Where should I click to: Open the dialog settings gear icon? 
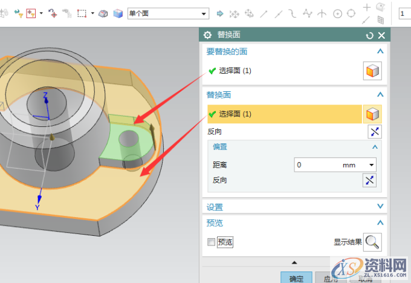coord(208,36)
